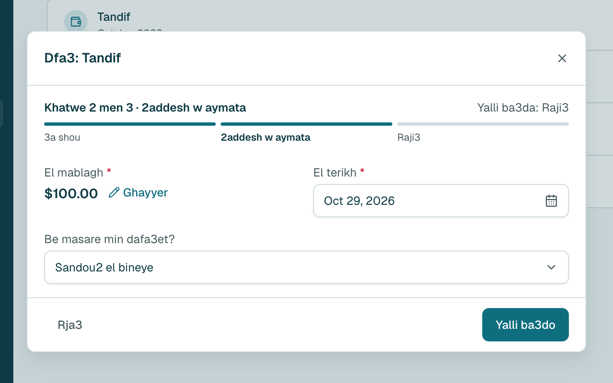Click the Oct 29, 2026 date field
This screenshot has width=613, height=383.
[441, 201]
